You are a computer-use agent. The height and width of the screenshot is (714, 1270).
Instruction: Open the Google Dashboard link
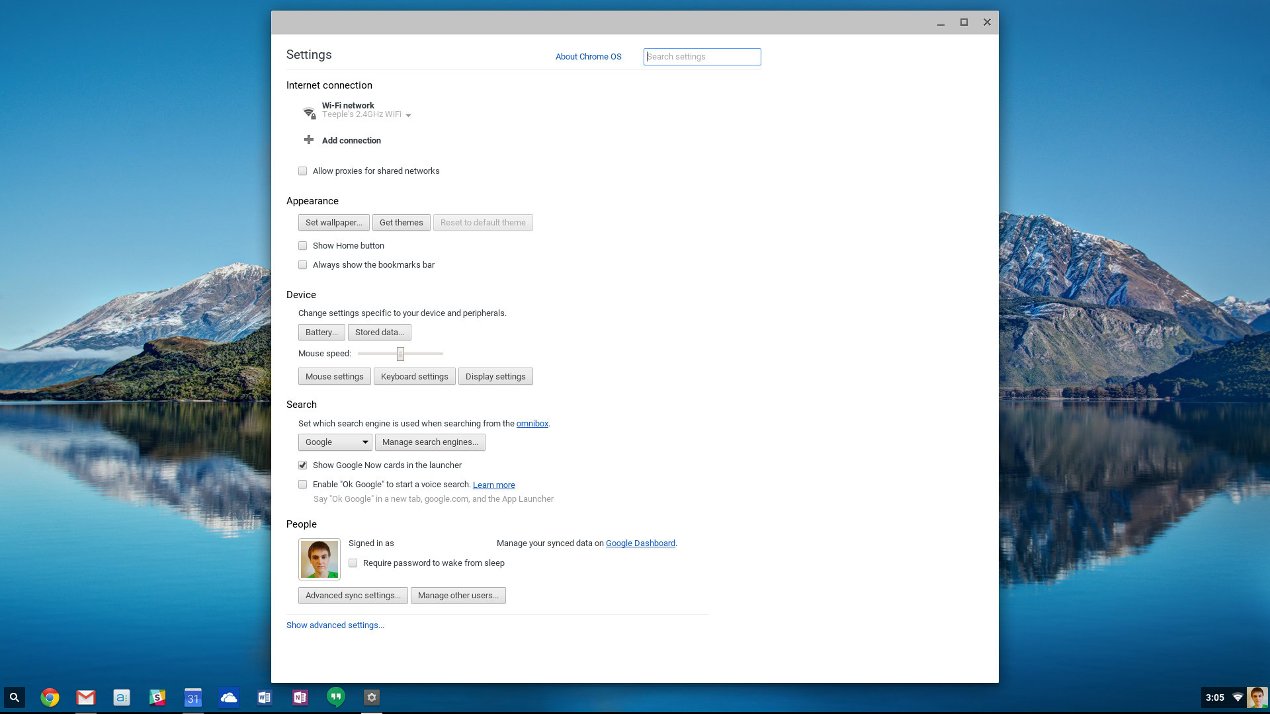click(640, 543)
